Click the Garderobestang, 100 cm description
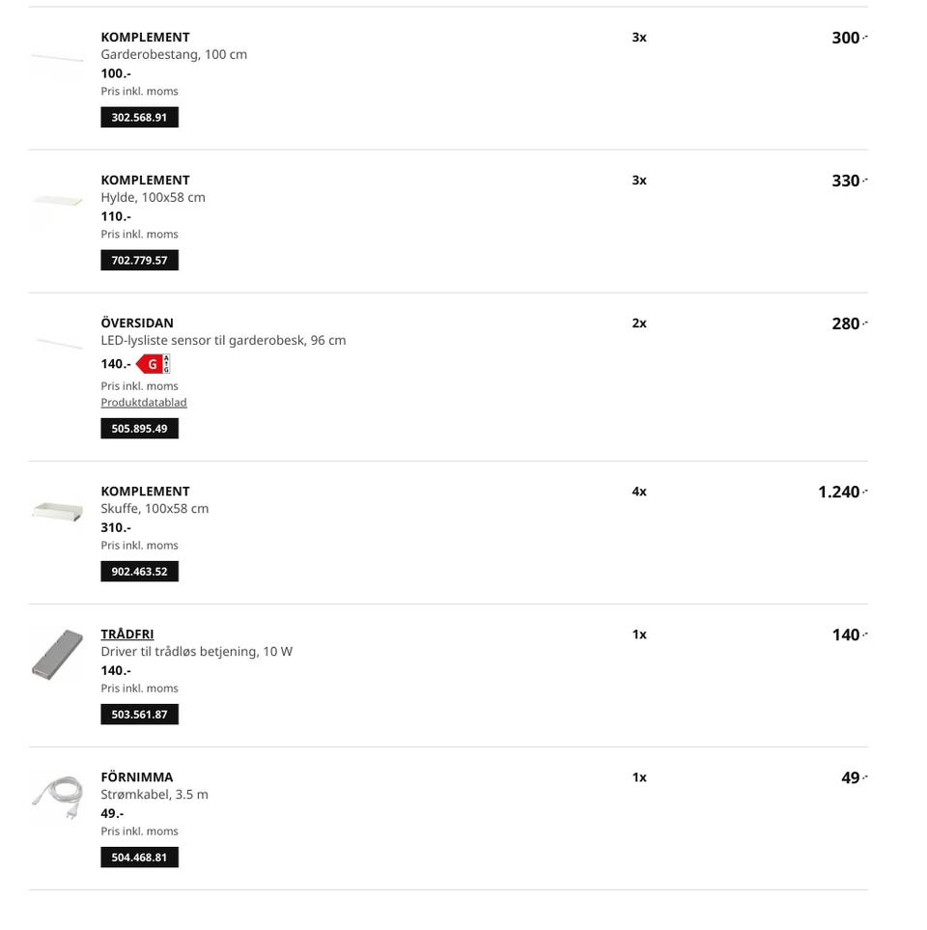 pos(174,55)
